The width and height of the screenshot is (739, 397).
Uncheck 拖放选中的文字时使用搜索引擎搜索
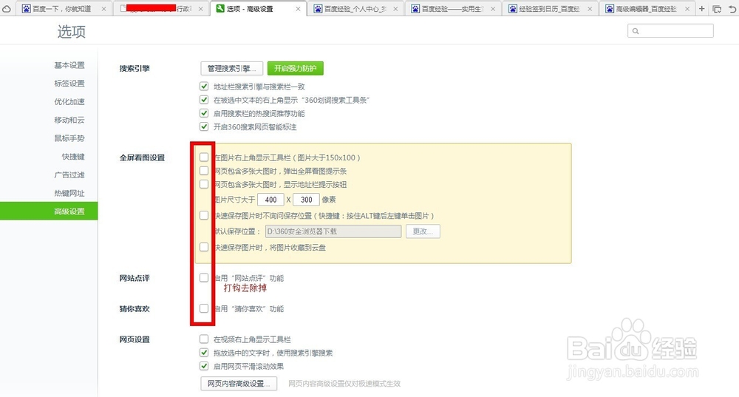204,353
